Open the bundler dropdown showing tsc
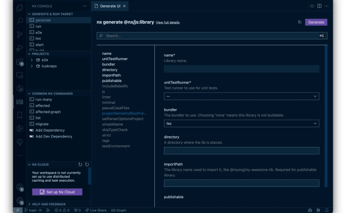Screen dimensions: 346x213 [x=242, y=124]
